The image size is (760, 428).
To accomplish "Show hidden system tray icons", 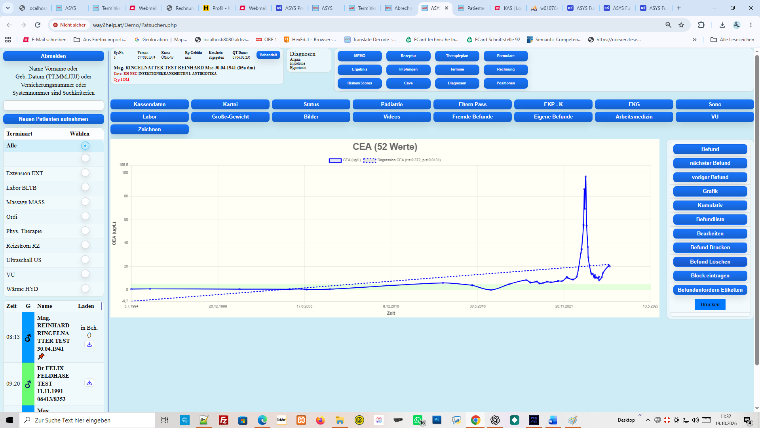I will [648, 420].
